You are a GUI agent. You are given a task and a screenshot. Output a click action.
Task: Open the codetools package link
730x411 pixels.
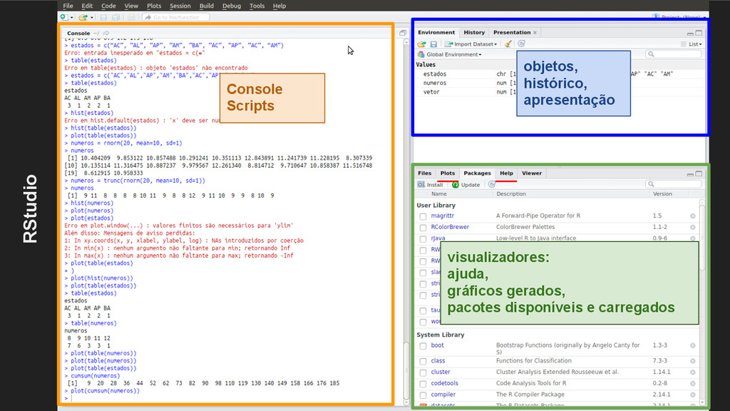[x=444, y=383]
